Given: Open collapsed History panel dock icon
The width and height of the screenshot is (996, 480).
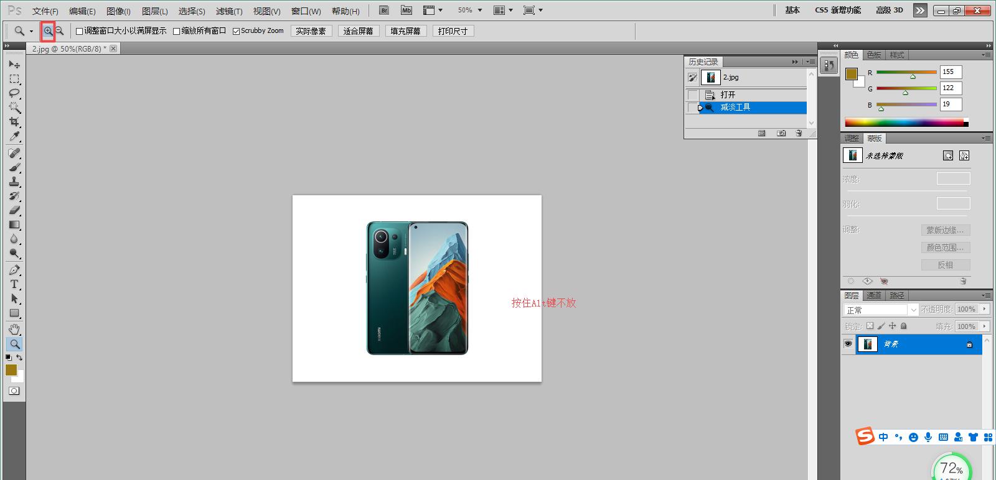Looking at the screenshot, I should pyautogui.click(x=829, y=65).
